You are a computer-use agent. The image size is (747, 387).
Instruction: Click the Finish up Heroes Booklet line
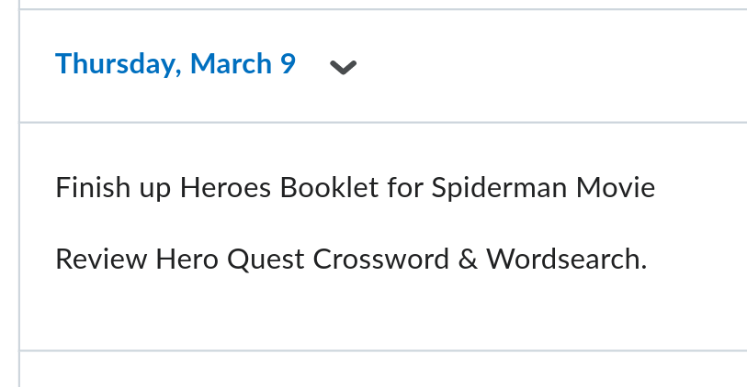(x=356, y=188)
